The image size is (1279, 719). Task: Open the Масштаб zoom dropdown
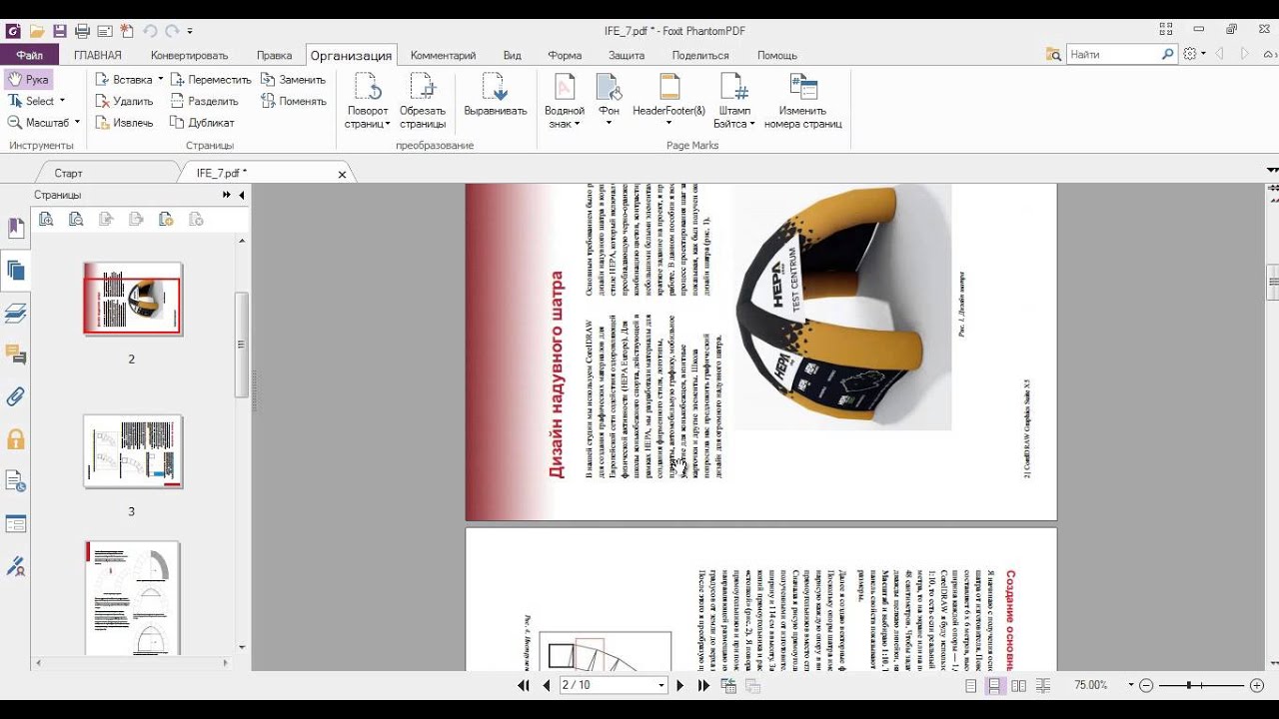click(76, 123)
